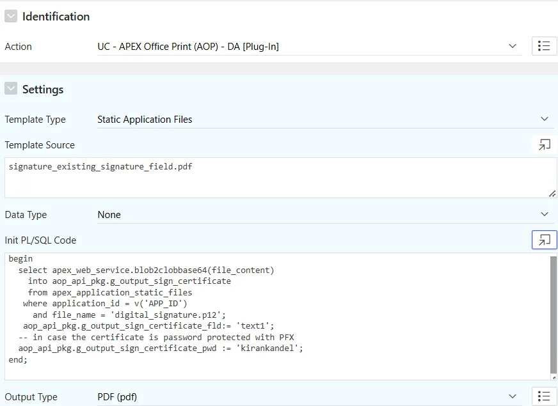
Task: Click inside the Init PL/SQL Code editor
Action: click(x=278, y=316)
